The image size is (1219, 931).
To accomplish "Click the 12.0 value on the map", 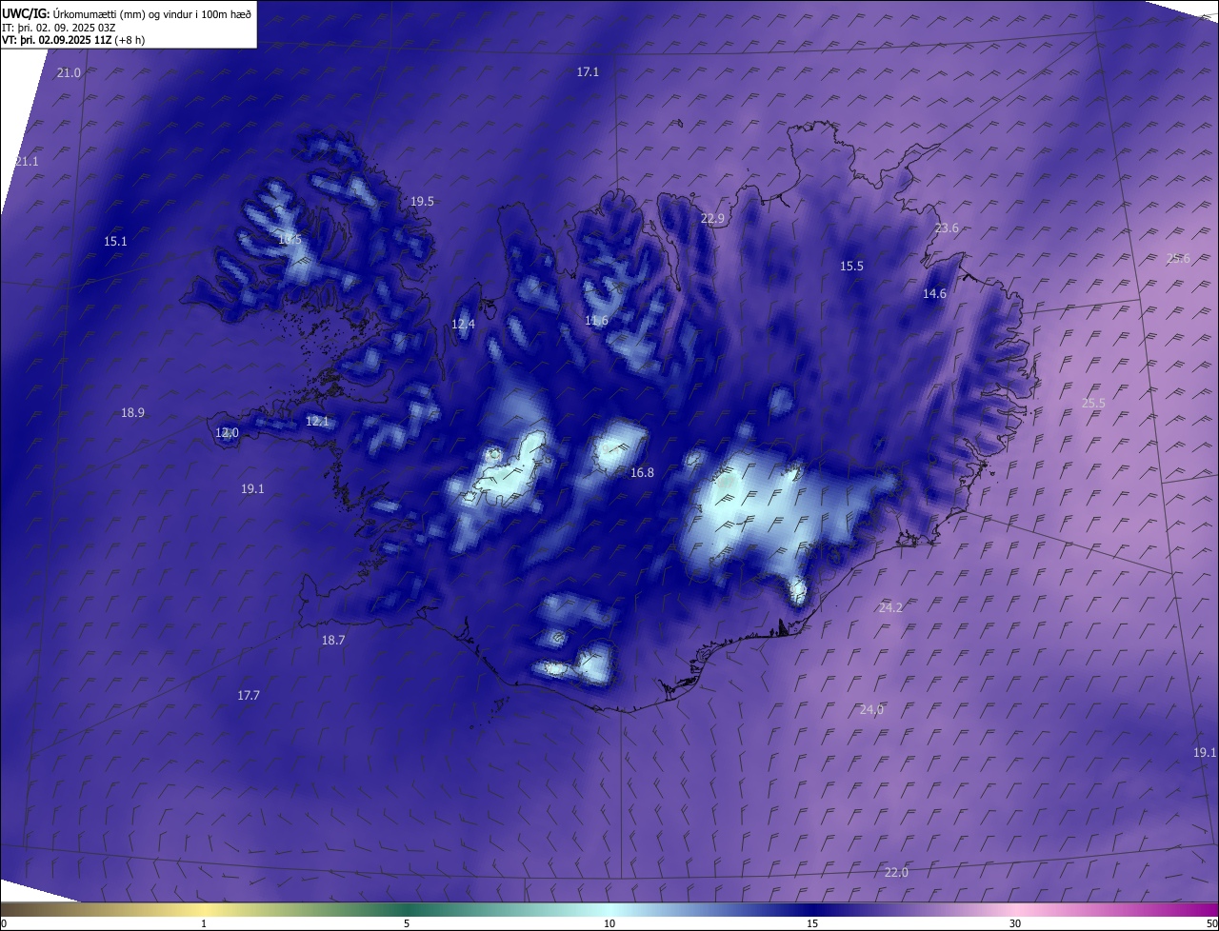I will tap(227, 433).
